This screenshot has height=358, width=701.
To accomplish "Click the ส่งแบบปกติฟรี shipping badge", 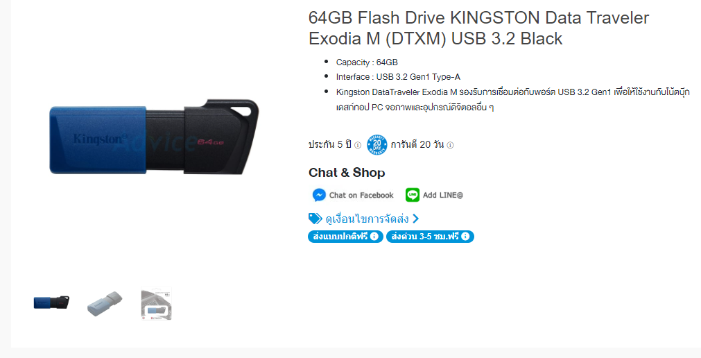I will pyautogui.click(x=345, y=237).
